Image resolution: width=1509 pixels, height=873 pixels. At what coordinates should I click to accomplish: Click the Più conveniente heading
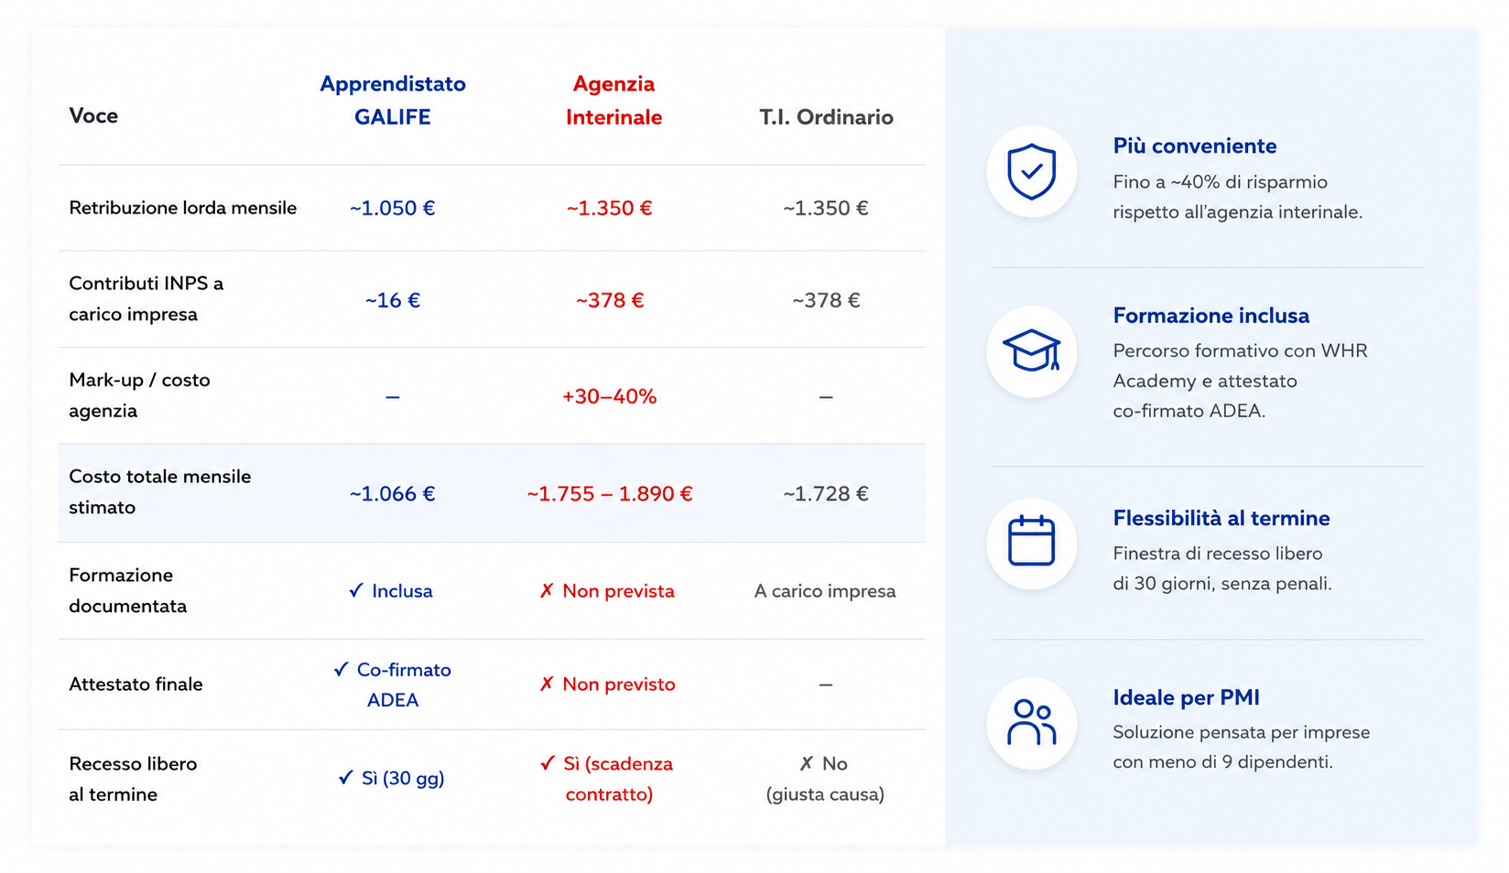pyautogui.click(x=1194, y=145)
